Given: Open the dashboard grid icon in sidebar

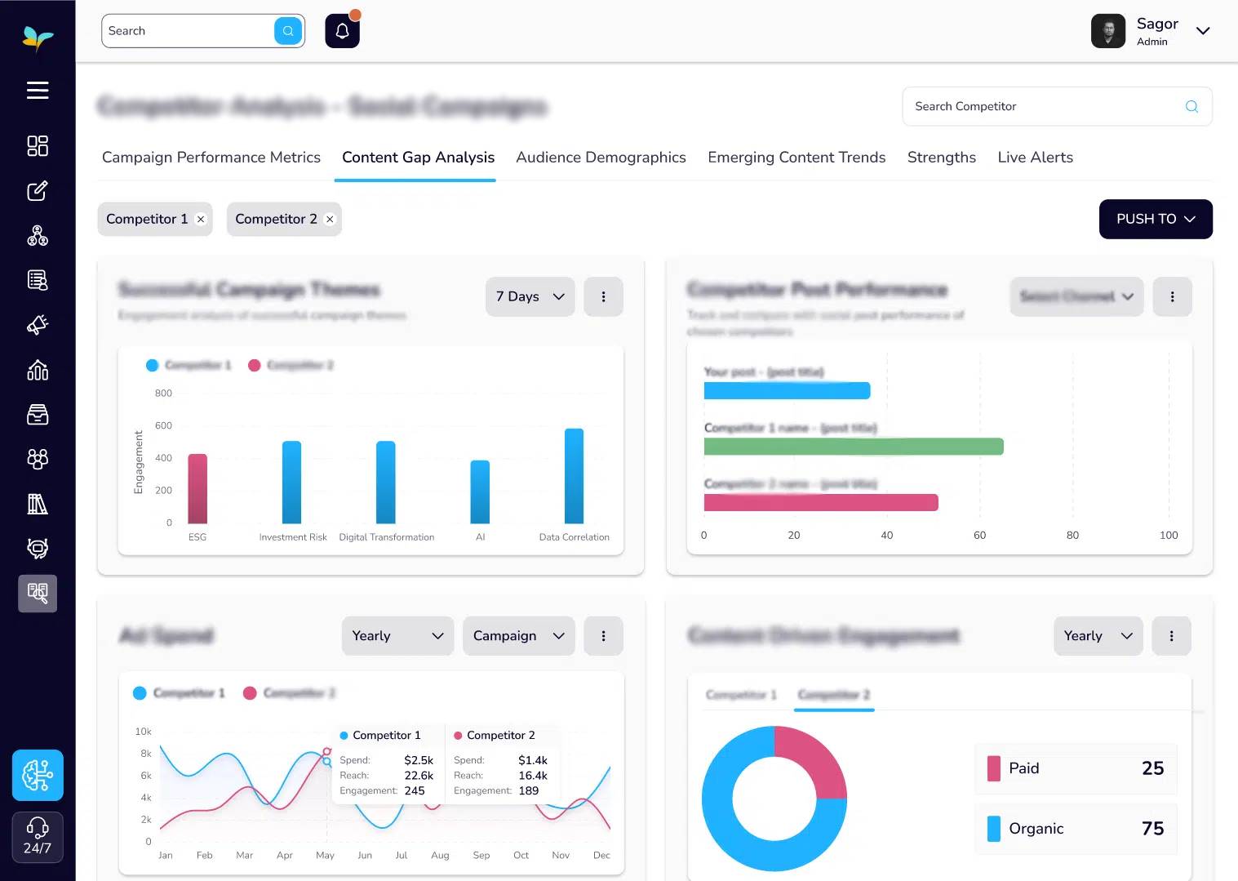Looking at the screenshot, I should tap(38, 145).
